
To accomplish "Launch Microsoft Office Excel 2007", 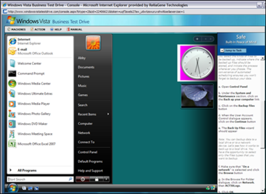I will (40, 144).
